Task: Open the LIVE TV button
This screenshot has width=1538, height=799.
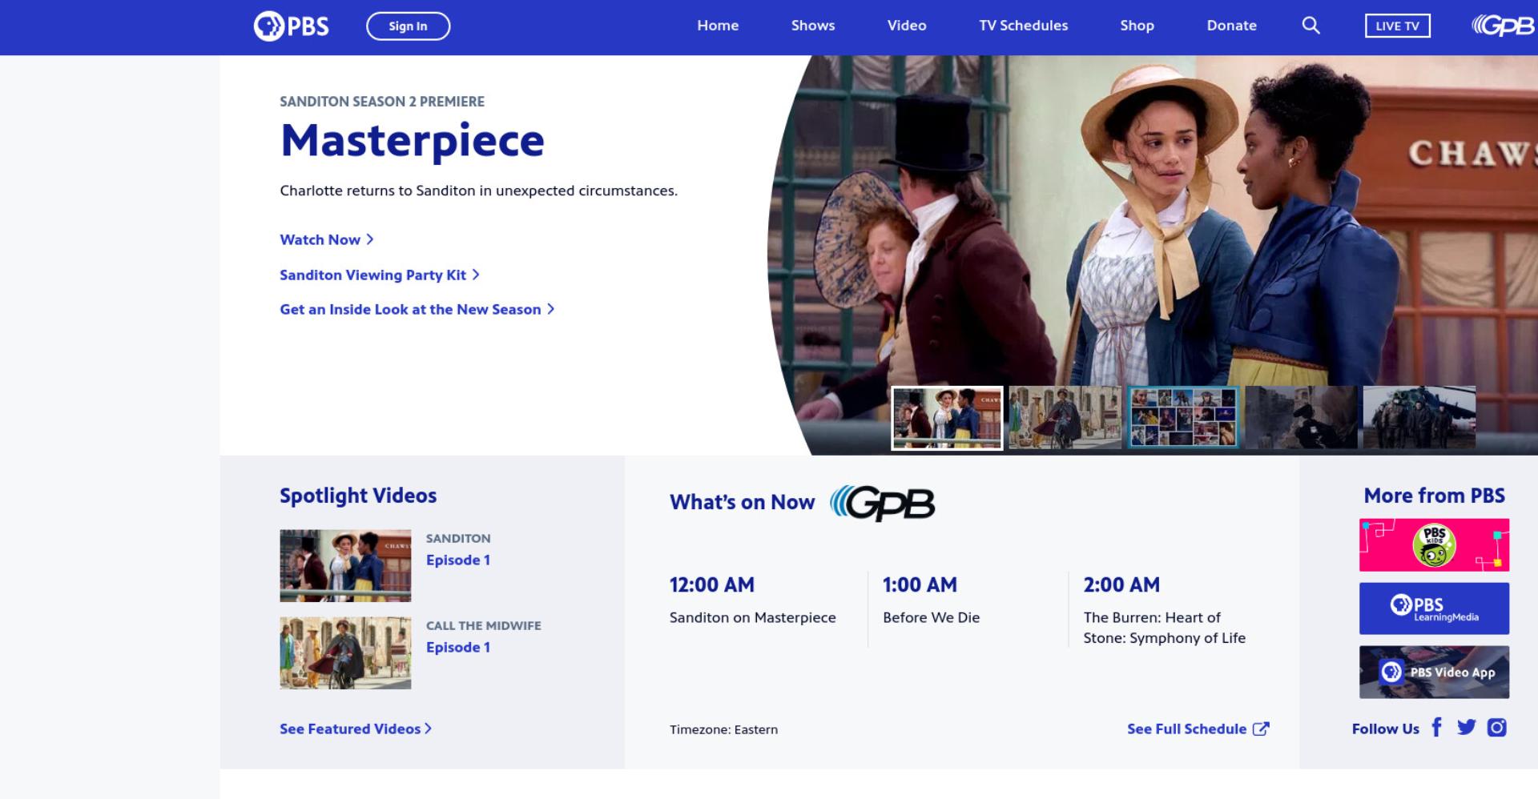Action: [x=1397, y=26]
